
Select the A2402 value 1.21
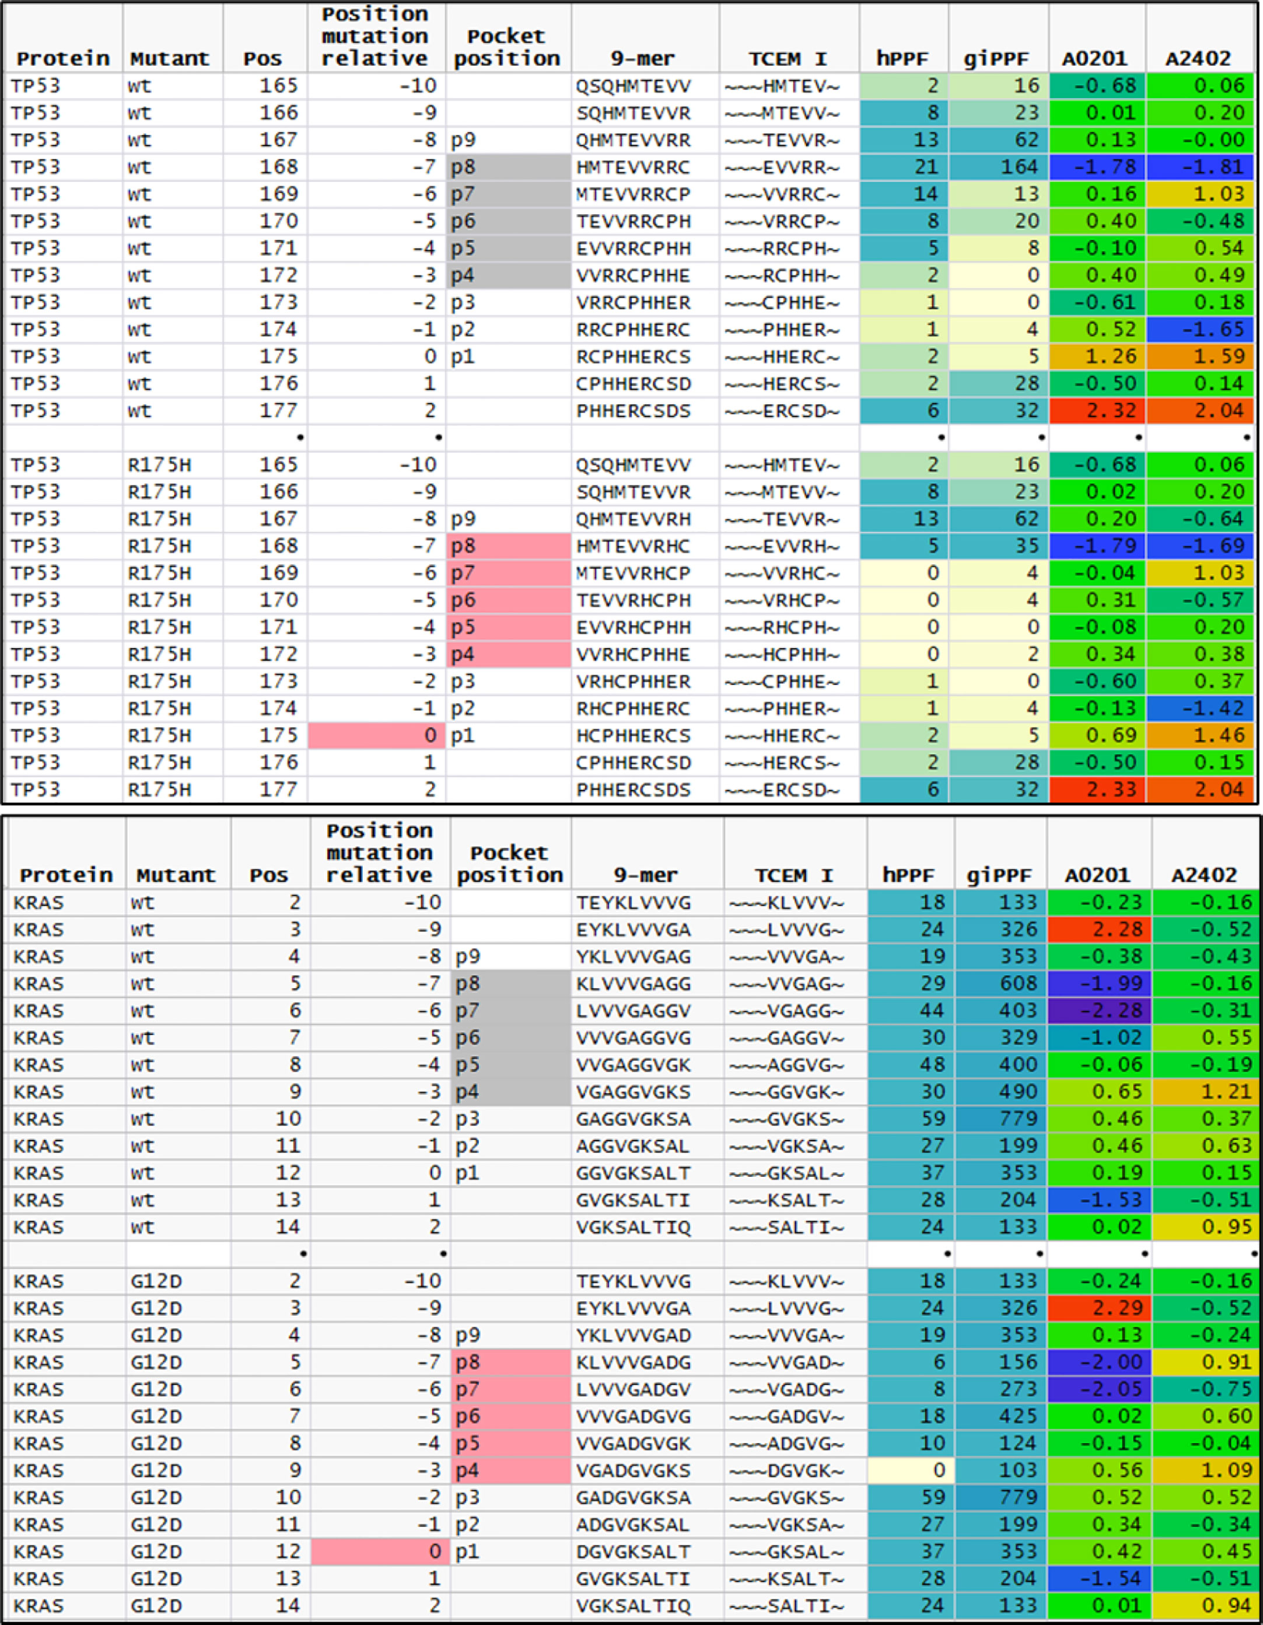tap(1206, 1092)
